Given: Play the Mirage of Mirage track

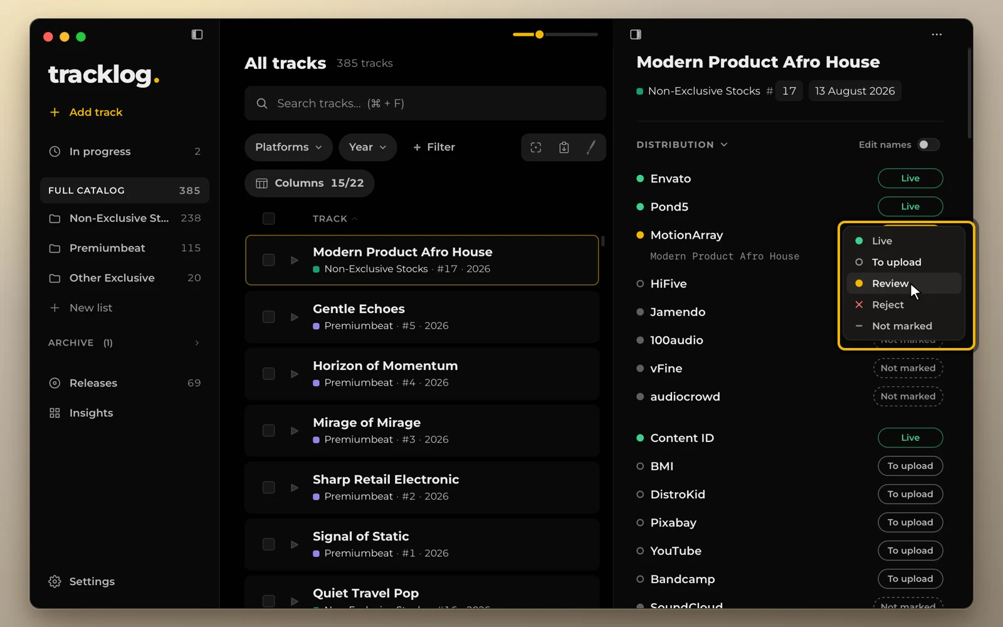Looking at the screenshot, I should coord(295,431).
